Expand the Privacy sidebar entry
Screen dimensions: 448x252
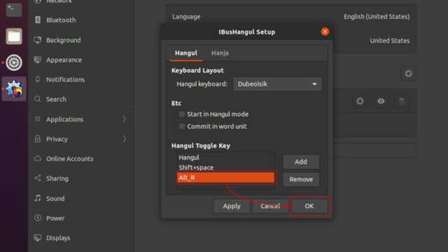pos(81,139)
